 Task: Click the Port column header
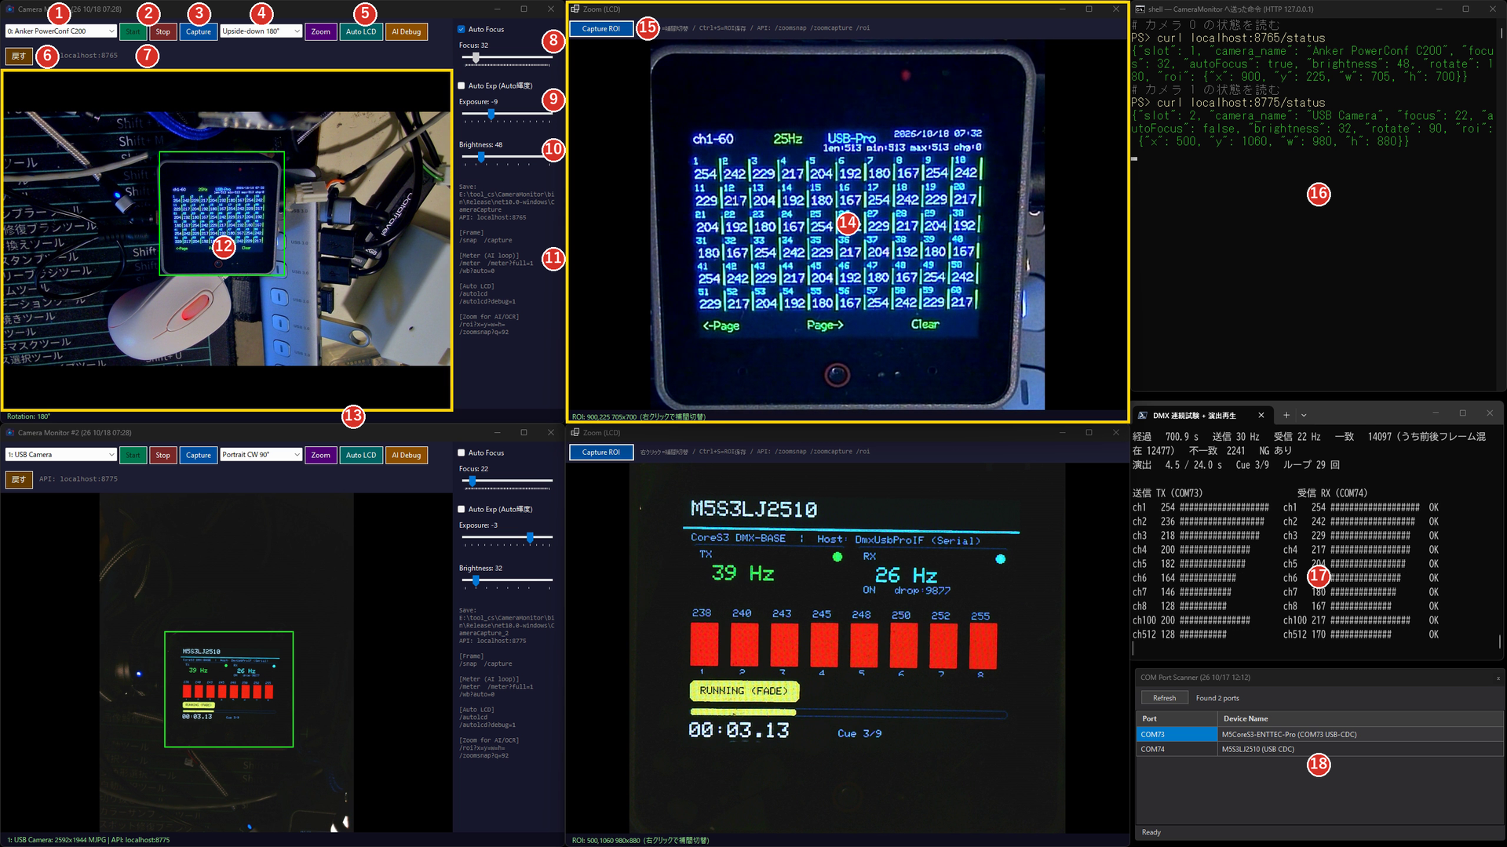click(x=1177, y=718)
